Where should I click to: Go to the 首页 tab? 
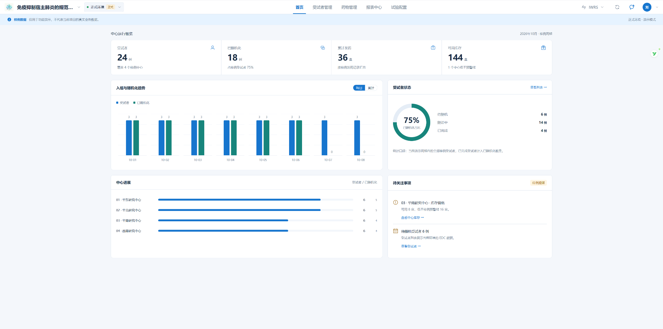(299, 7)
